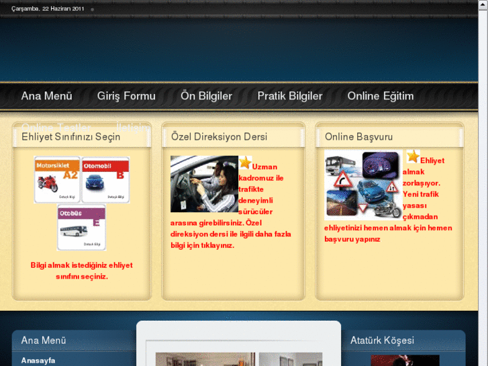Click the traffic vehicles collage image
Viewport: 488px width, 366px height.
pyautogui.click(x=363, y=185)
